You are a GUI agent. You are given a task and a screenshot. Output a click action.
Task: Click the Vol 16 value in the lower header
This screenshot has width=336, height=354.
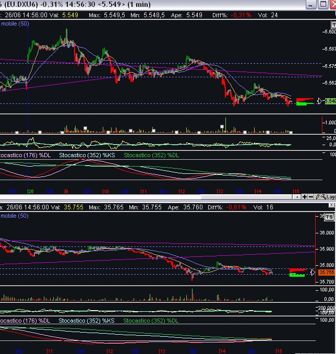(270, 207)
